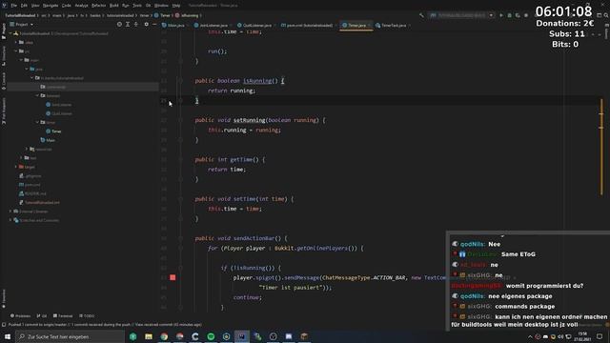
Task: Open the TODO tool window
Action: pyautogui.click(x=87, y=315)
